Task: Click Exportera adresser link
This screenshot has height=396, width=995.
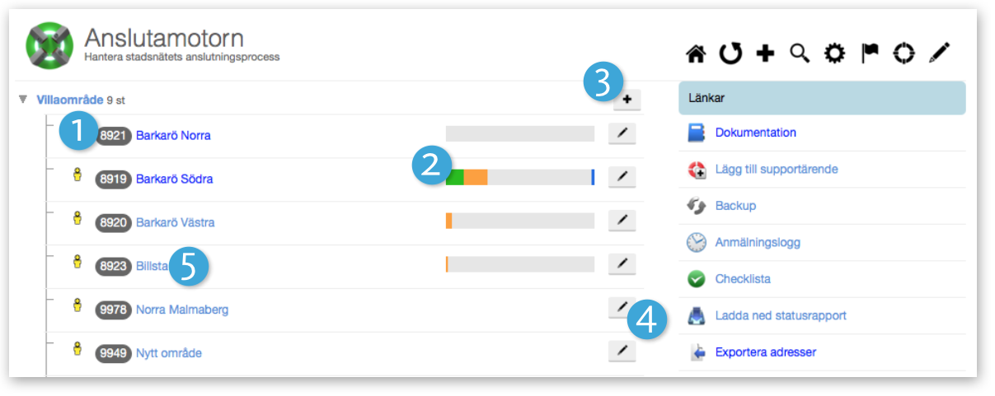Action: click(x=766, y=352)
